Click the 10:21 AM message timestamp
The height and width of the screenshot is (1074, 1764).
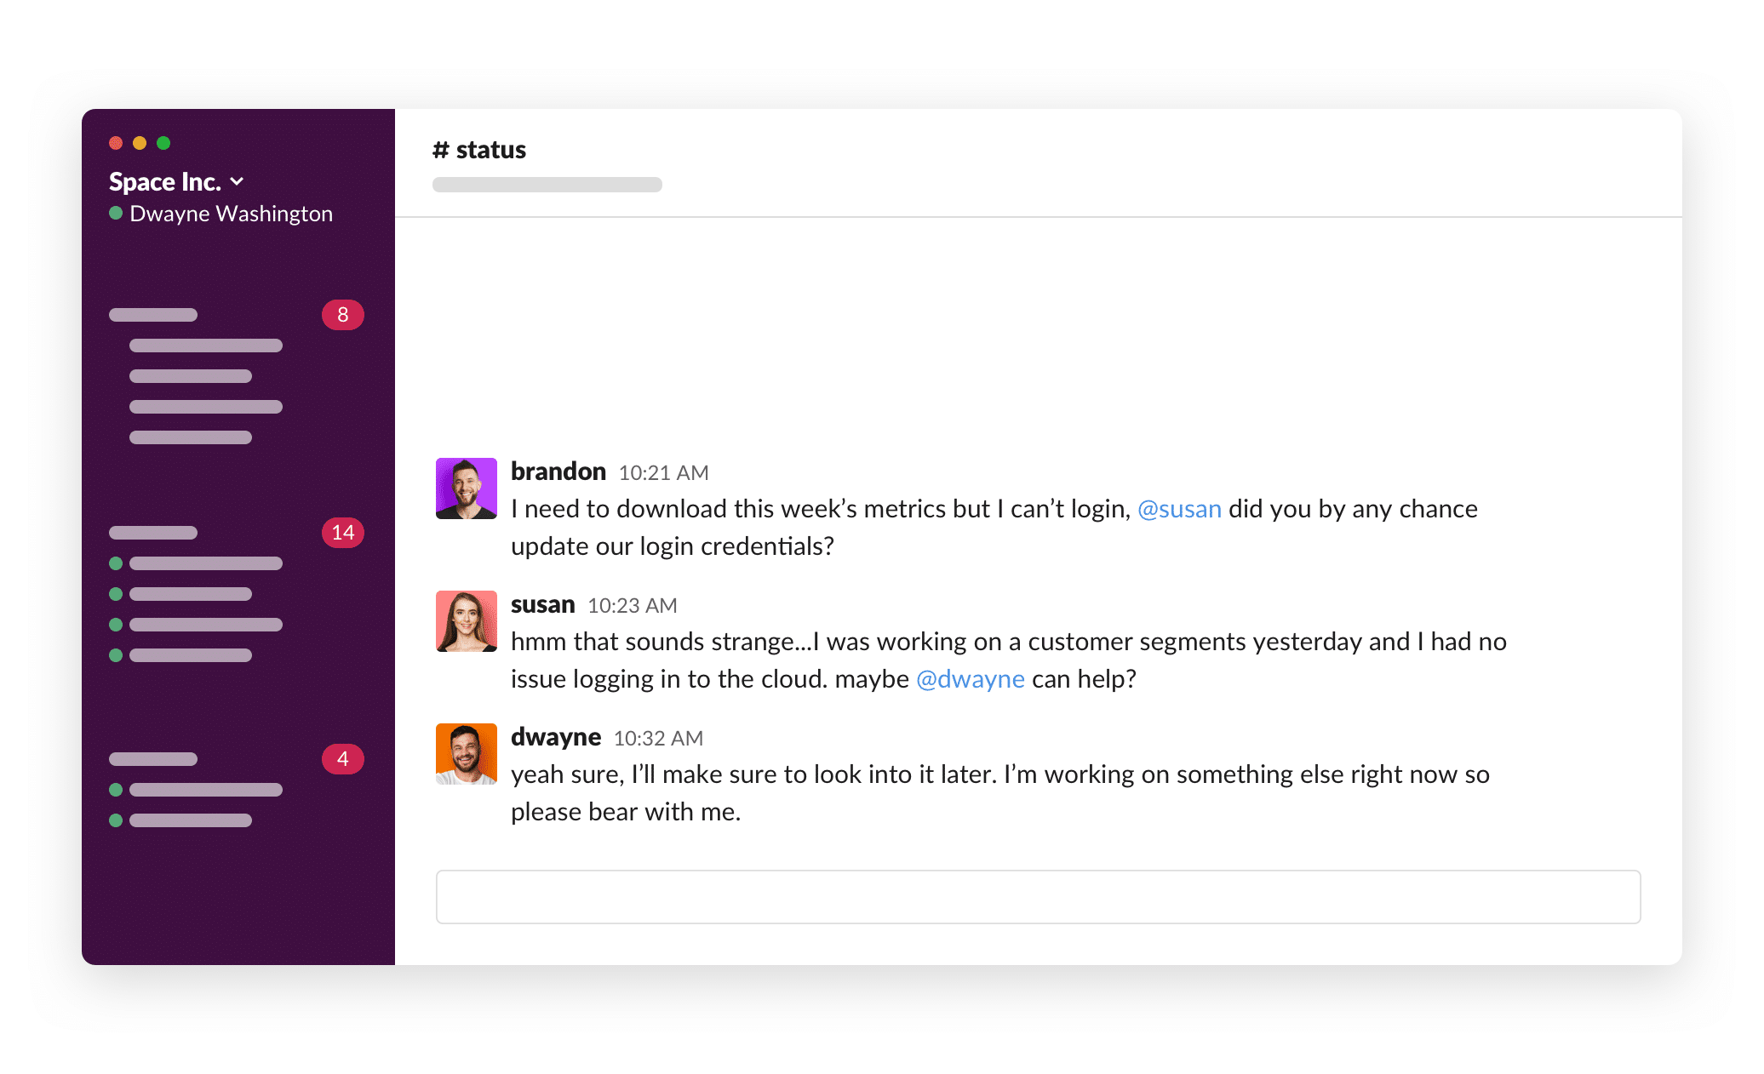663,473
